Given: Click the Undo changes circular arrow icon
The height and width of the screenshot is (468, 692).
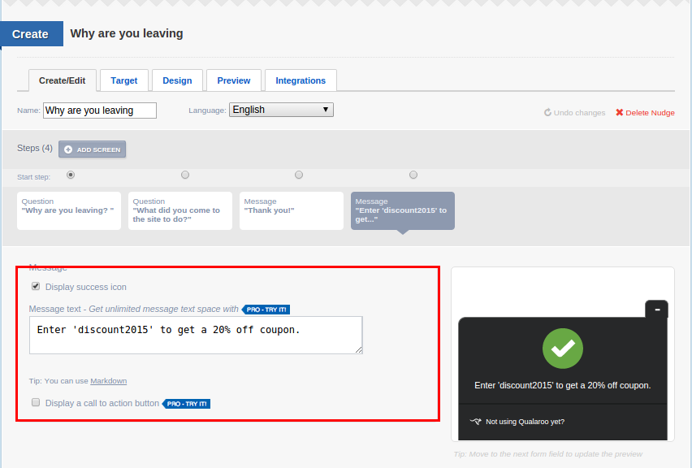Looking at the screenshot, I should pyautogui.click(x=547, y=113).
